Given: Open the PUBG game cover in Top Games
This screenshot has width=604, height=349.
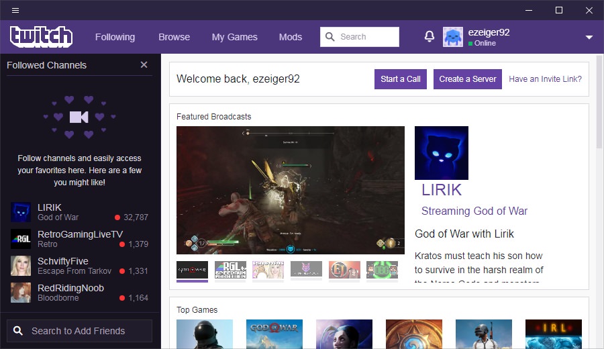Looking at the screenshot, I should point(484,334).
